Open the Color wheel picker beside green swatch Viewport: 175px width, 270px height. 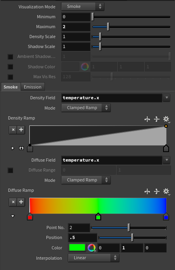coord(92,248)
